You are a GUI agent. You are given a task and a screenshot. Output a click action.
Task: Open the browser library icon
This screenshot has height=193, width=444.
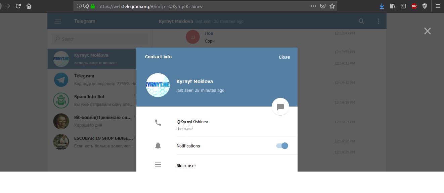(x=393, y=6)
